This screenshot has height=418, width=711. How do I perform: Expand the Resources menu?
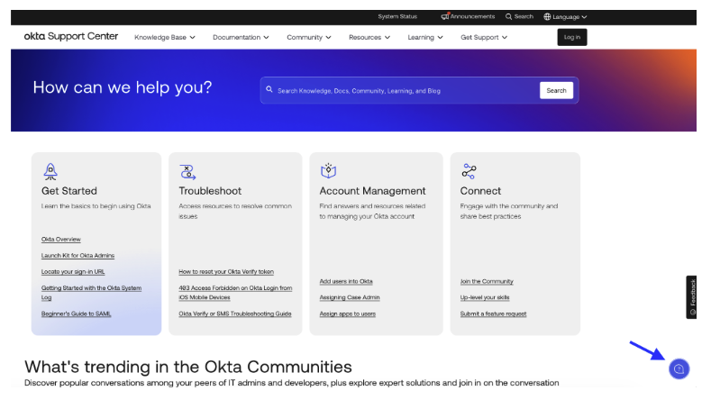[x=369, y=38]
